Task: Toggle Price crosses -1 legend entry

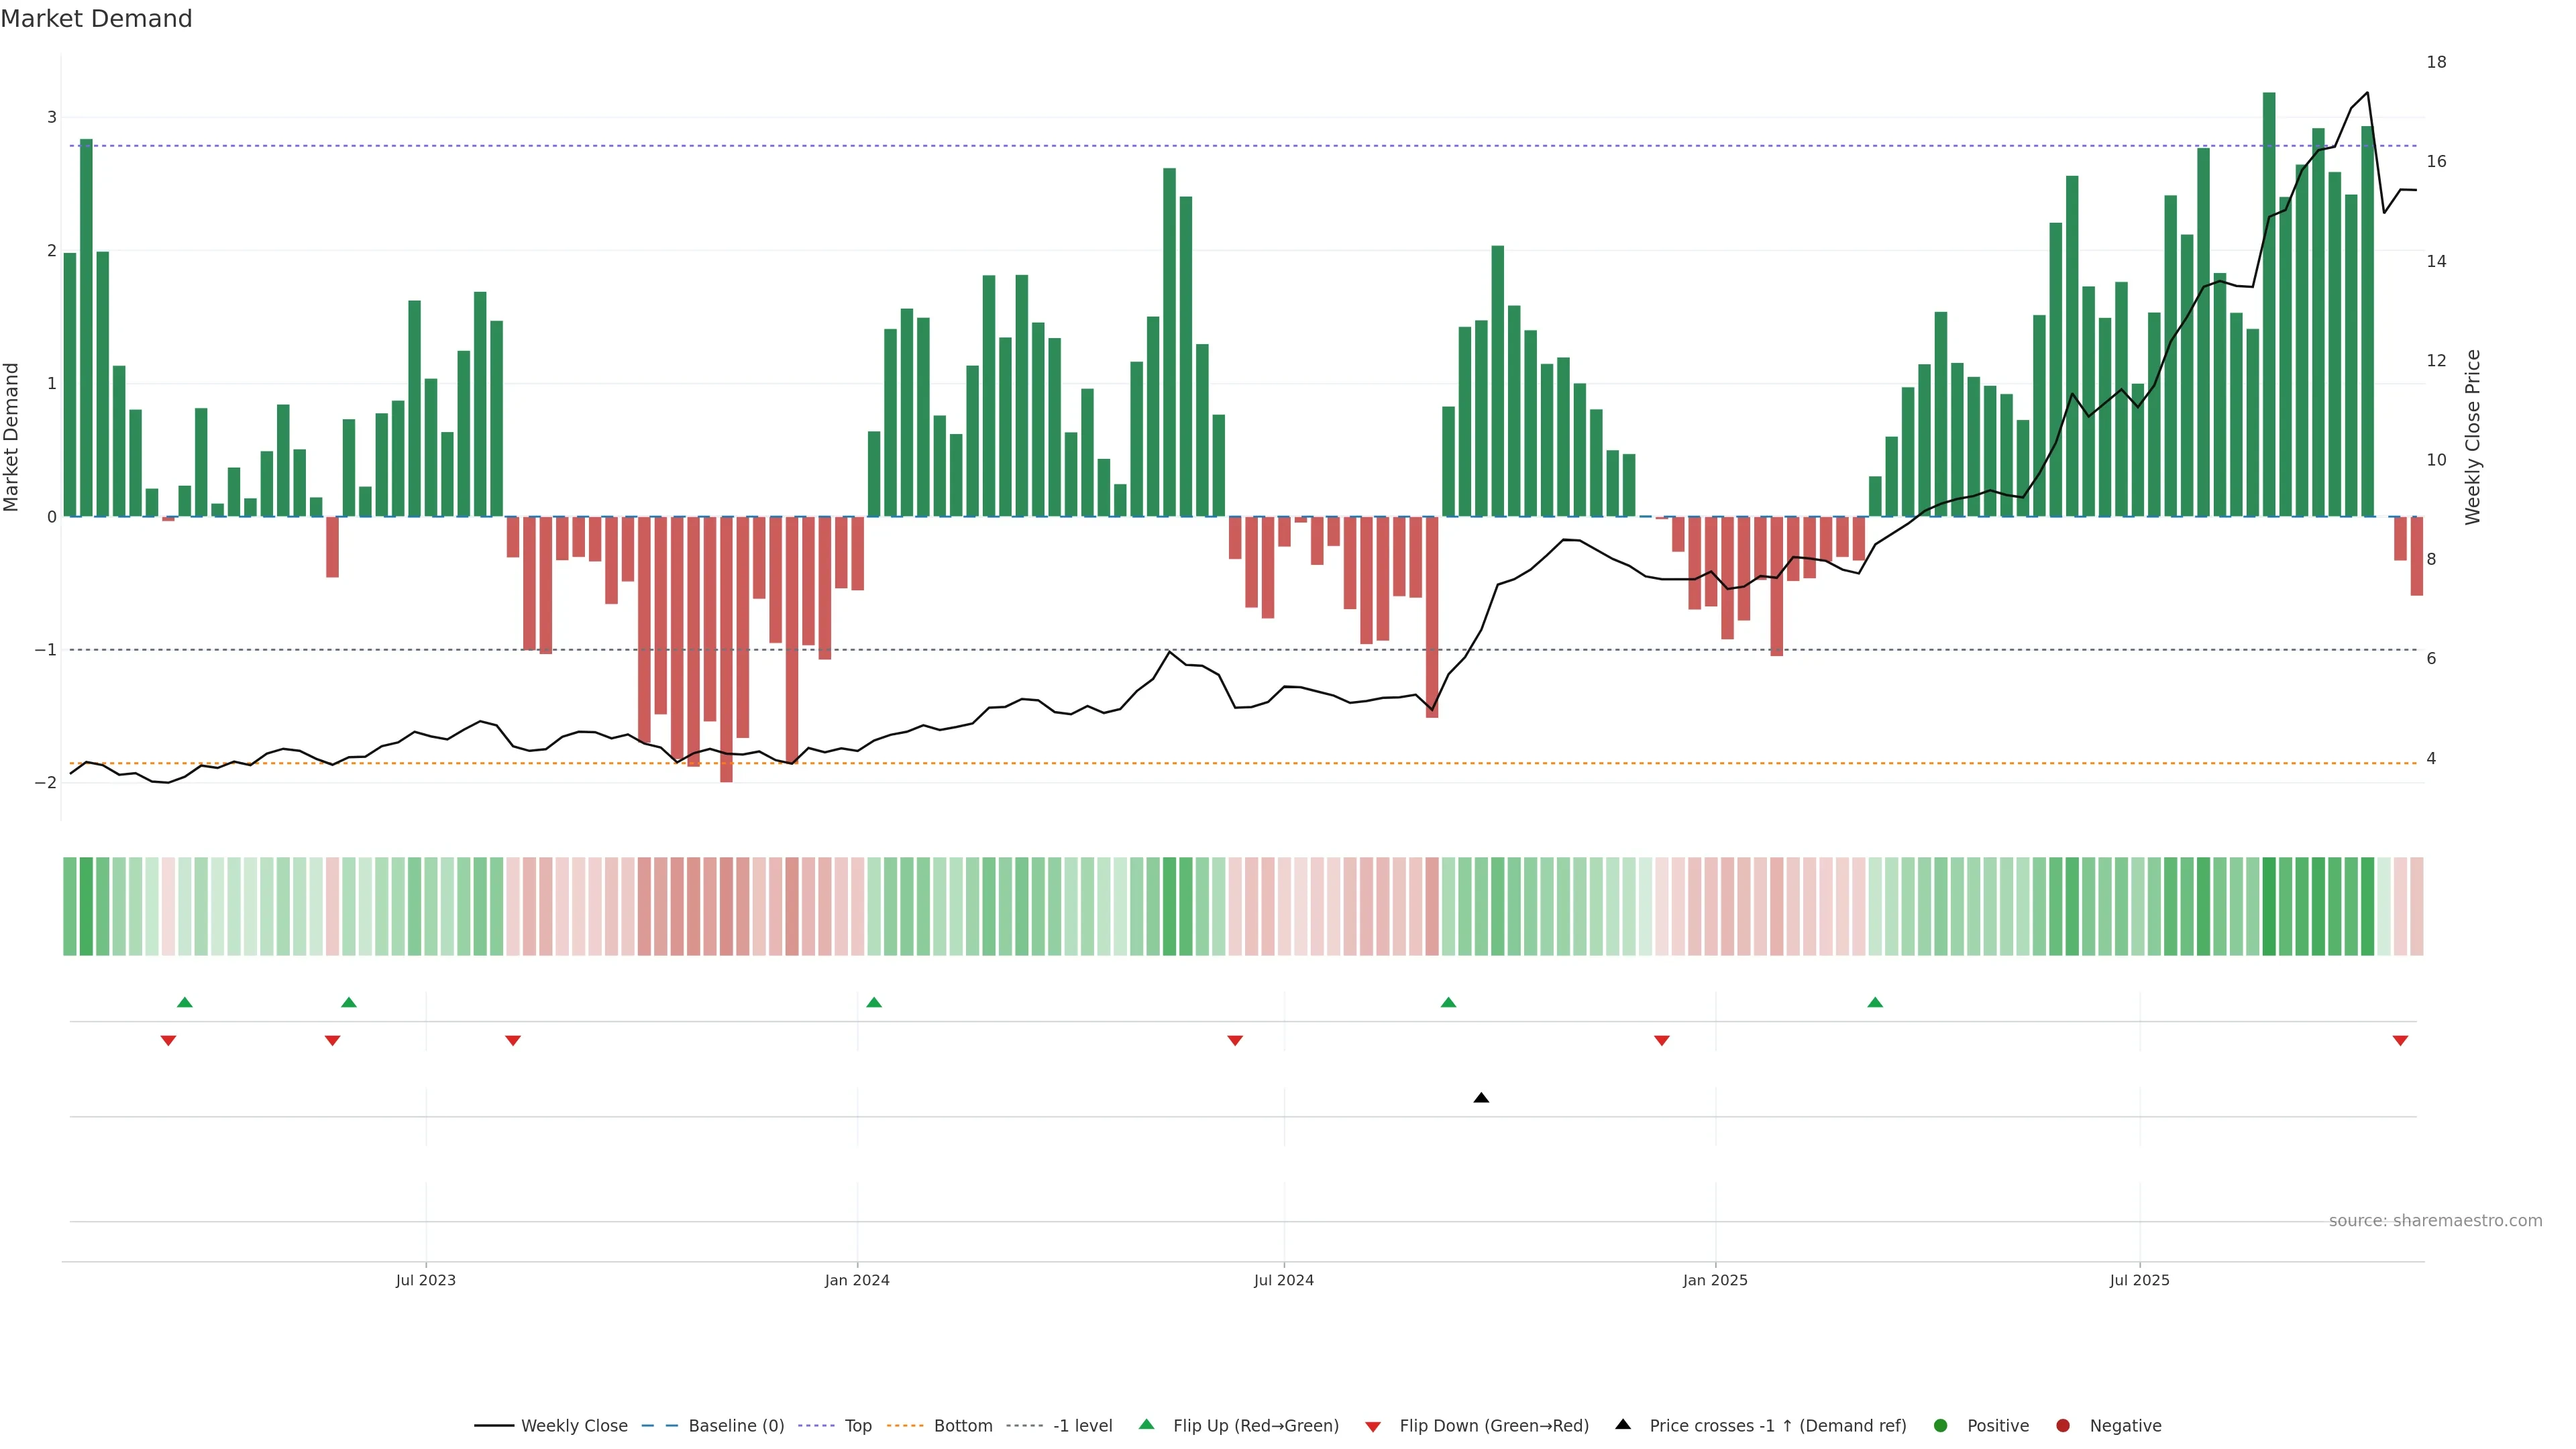Action: coord(1777,1426)
